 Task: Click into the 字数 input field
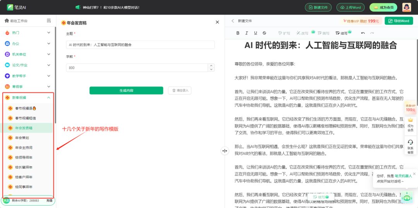[137, 68]
